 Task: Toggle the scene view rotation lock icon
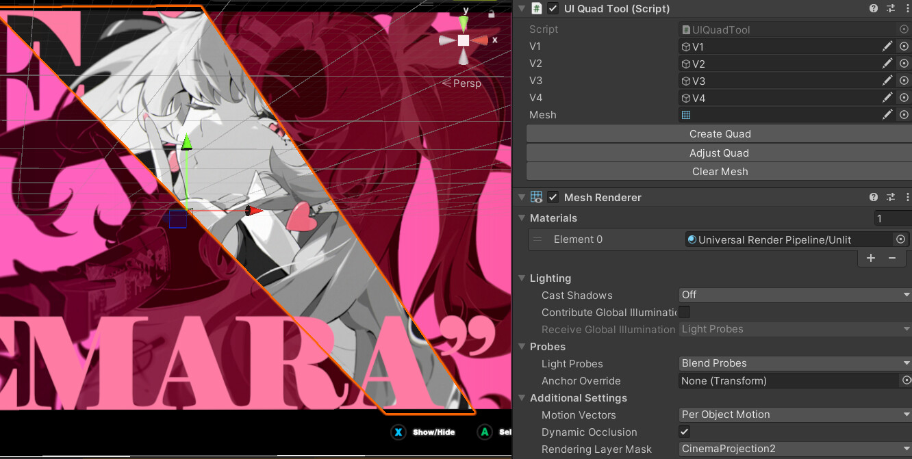491,13
